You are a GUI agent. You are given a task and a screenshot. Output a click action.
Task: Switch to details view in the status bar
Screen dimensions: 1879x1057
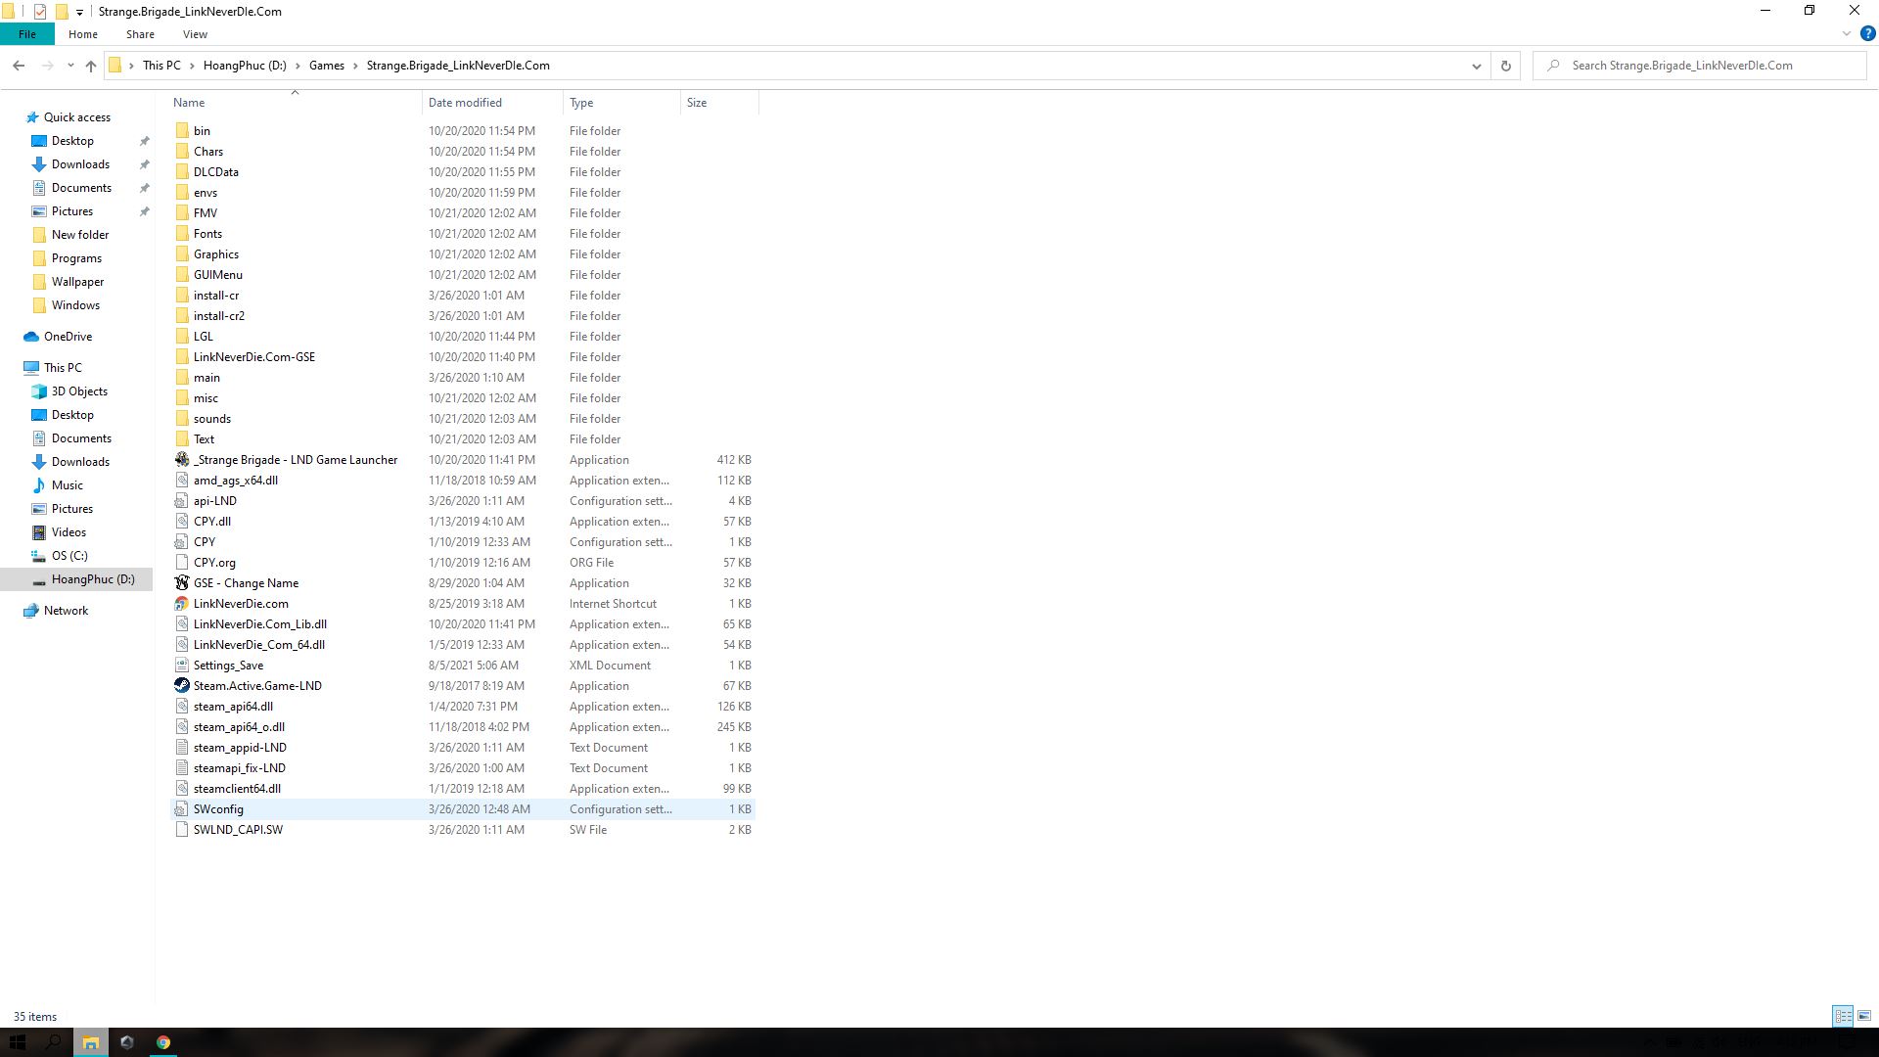(x=1843, y=1016)
